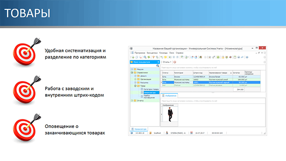The image size is (286, 161).
Task: Click the 284.000 total cell
Action: coord(239,89)
